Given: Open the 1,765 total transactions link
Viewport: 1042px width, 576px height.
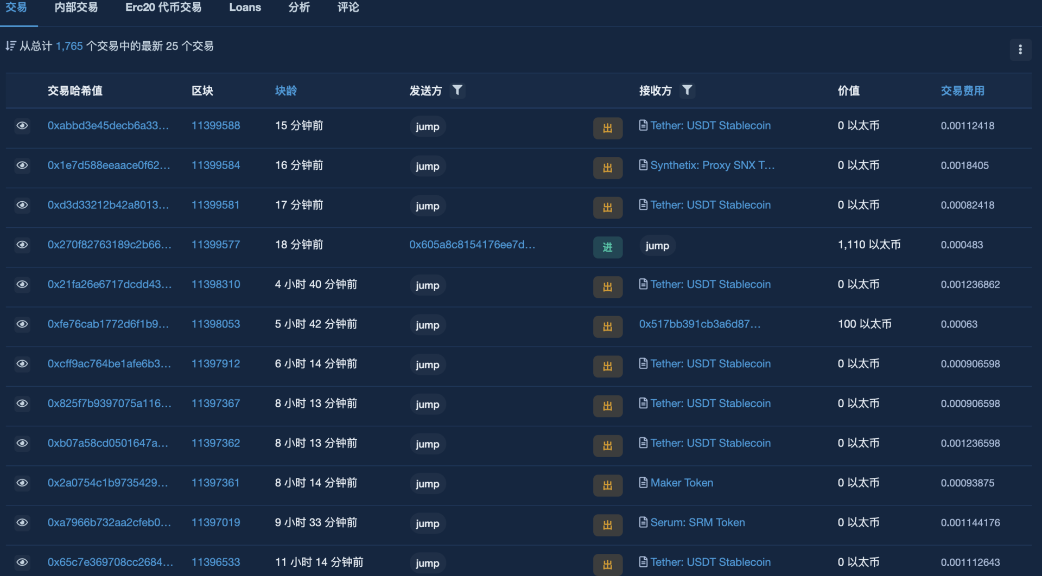Looking at the screenshot, I should tap(69, 46).
